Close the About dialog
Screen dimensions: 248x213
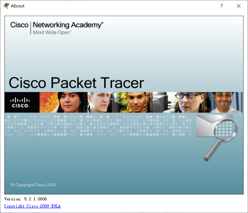(x=239, y=6)
